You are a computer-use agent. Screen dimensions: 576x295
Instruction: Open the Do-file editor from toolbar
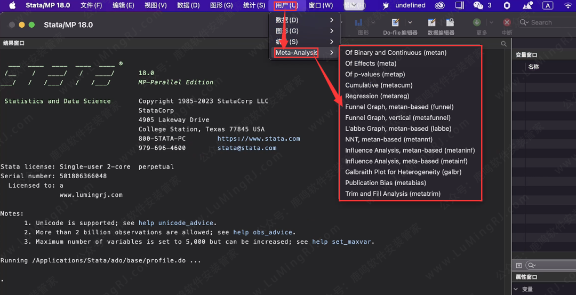395,23
